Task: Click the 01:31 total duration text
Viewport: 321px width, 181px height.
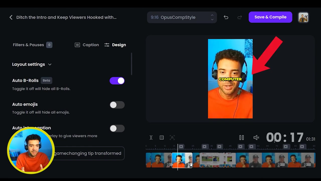Action: click(x=310, y=139)
